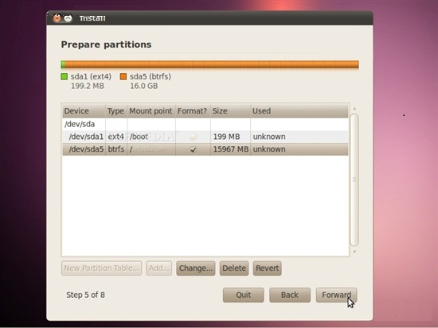Image resolution: width=438 pixels, height=328 pixels.
Task: Click the Used column header
Action: 299,111
